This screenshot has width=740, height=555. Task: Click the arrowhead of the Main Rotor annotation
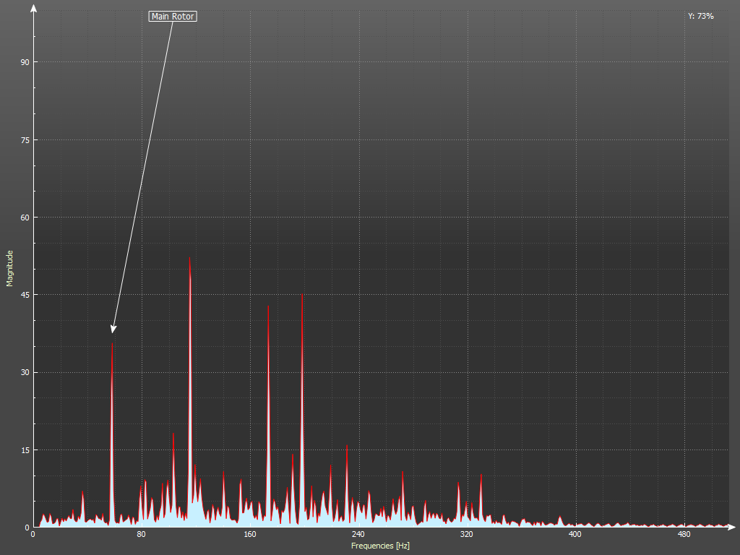click(x=113, y=330)
